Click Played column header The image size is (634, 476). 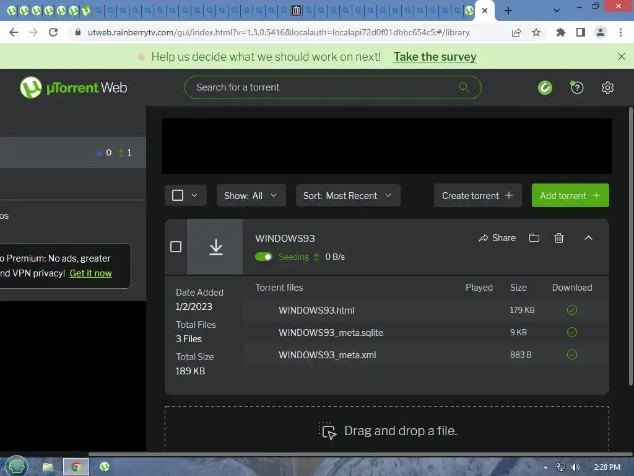[479, 288]
